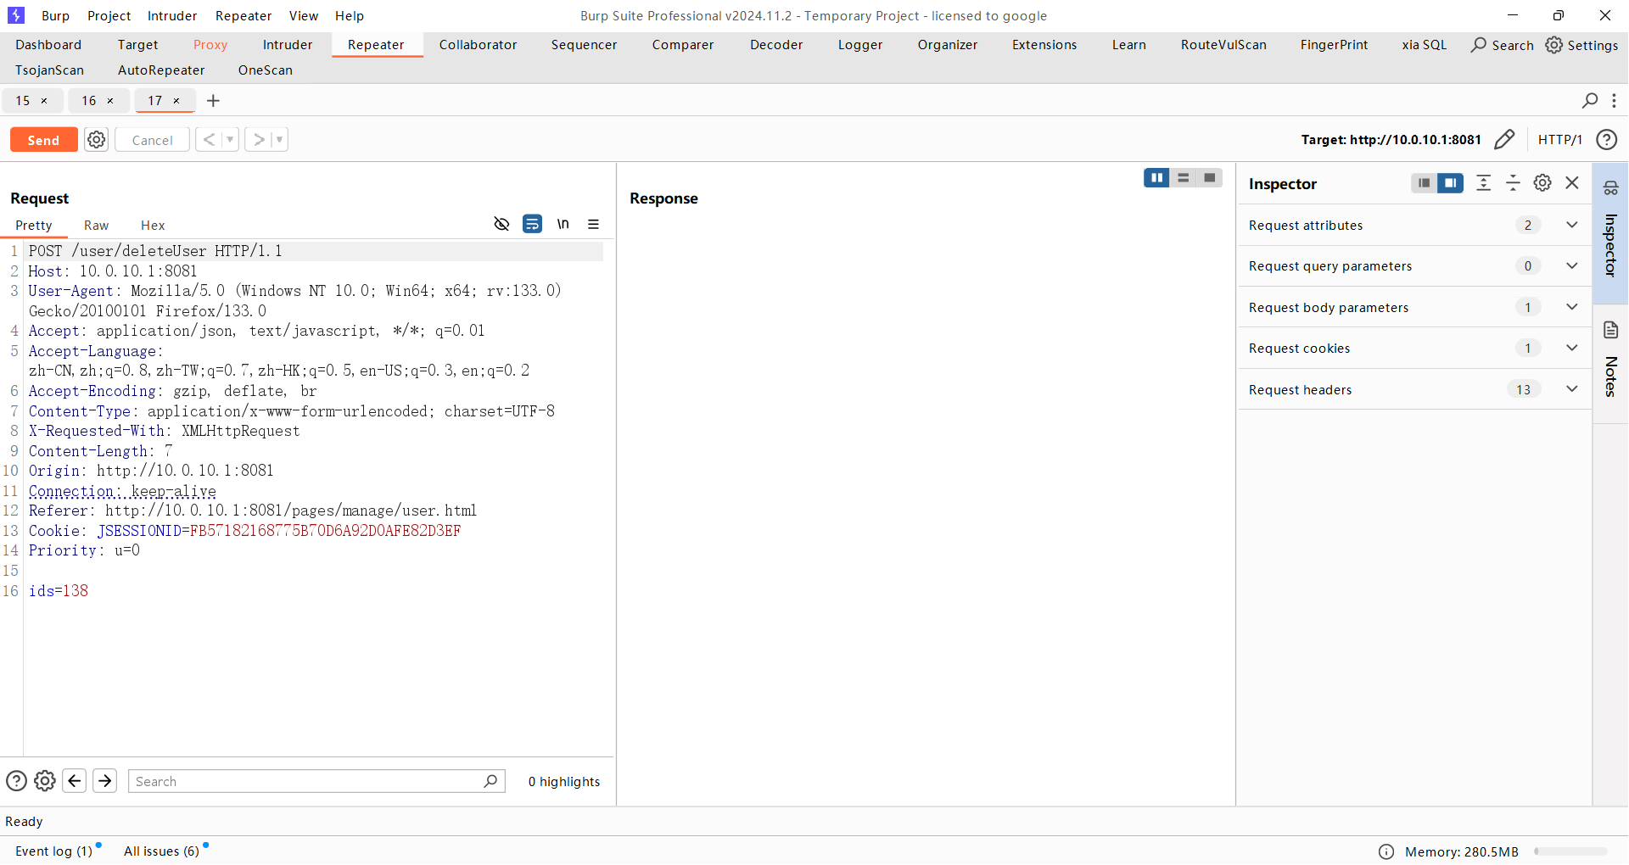The width and height of the screenshot is (1629, 865).
Task: Open next request history dropdown arrow
Action: 279,139
